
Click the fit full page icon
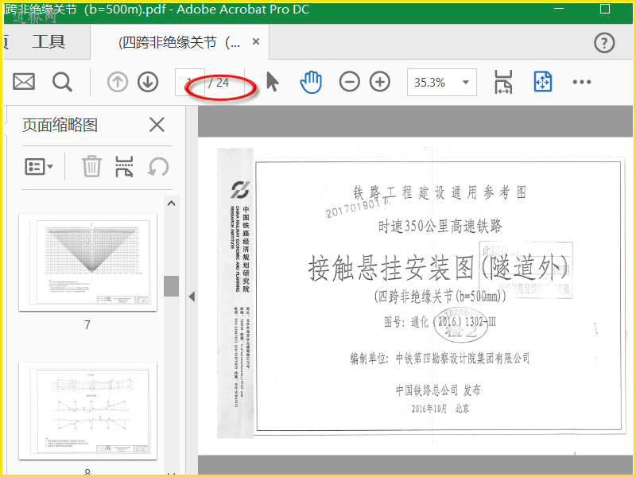point(543,83)
